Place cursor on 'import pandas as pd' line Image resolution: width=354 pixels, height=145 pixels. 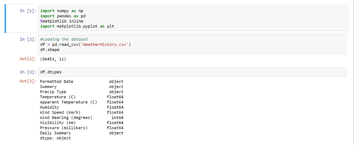point(63,16)
